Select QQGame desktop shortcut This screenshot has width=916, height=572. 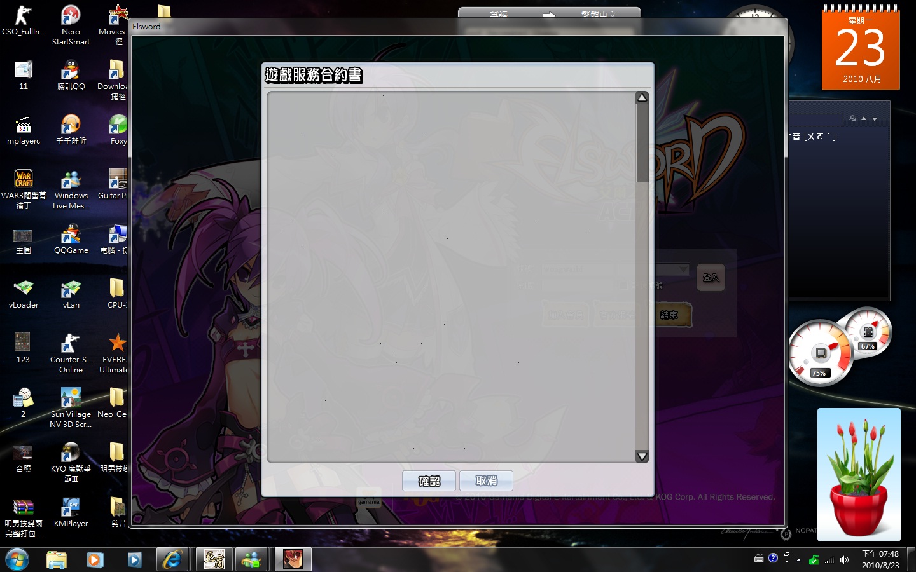pos(71,239)
